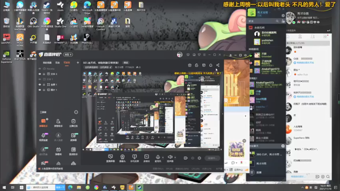The image size is (340, 191).
Task: Toggle visibility of the Naraka source
Action: coord(40,69)
